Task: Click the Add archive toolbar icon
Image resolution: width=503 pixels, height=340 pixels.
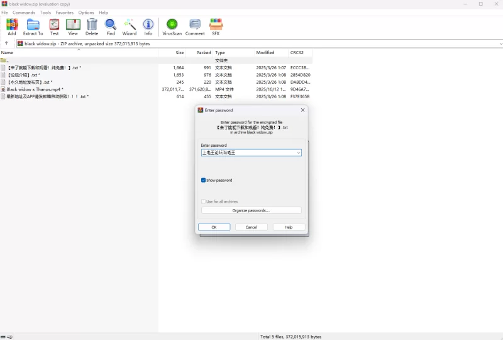Action: [12, 26]
